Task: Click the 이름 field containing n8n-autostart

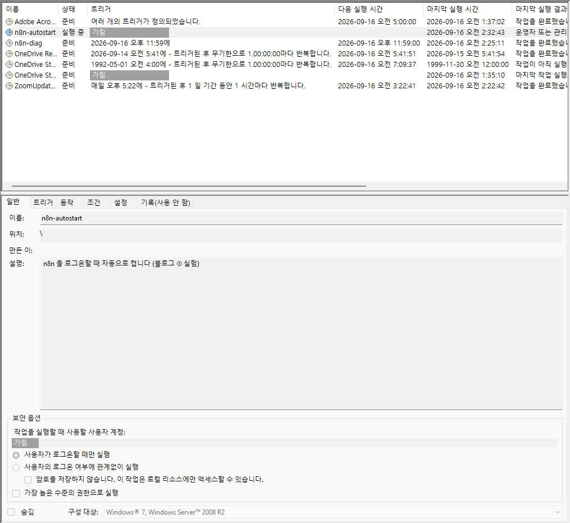Action: [301, 218]
